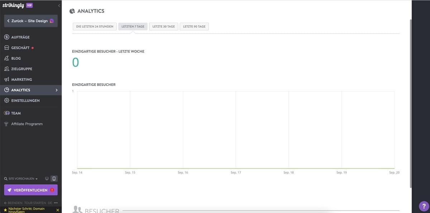
Task: Open the three-dot menu next to DE
Action: click(56, 203)
